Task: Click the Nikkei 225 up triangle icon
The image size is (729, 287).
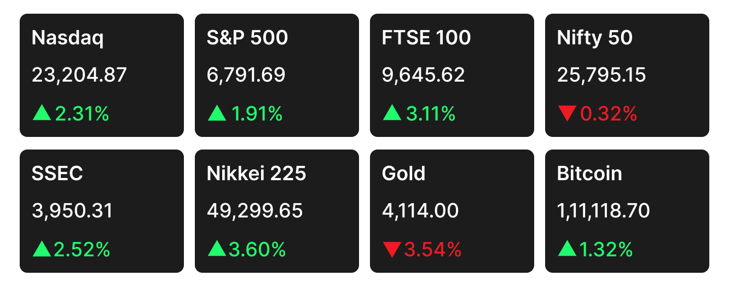Action: [217, 250]
